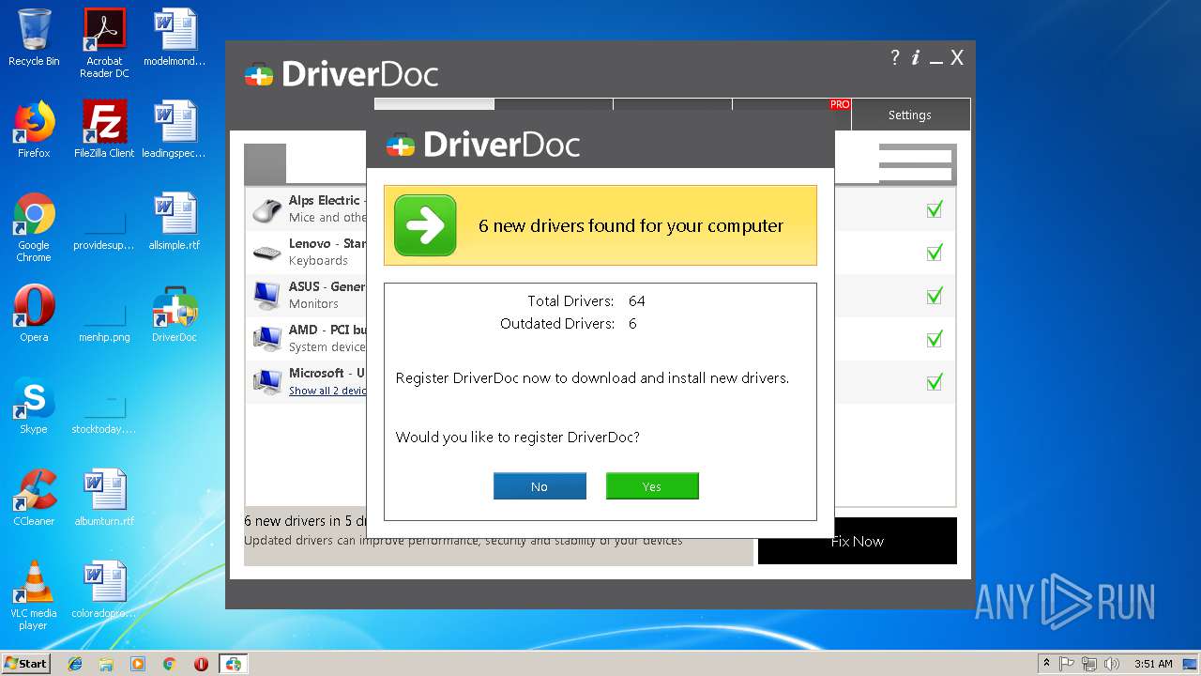Open the Windows Start menu
Image resolution: width=1201 pixels, height=676 pixels.
coord(26,663)
